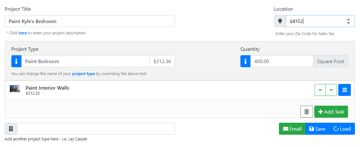Click the 'here' project description link
Viewport: 360px width, 147px height.
tap(23, 33)
